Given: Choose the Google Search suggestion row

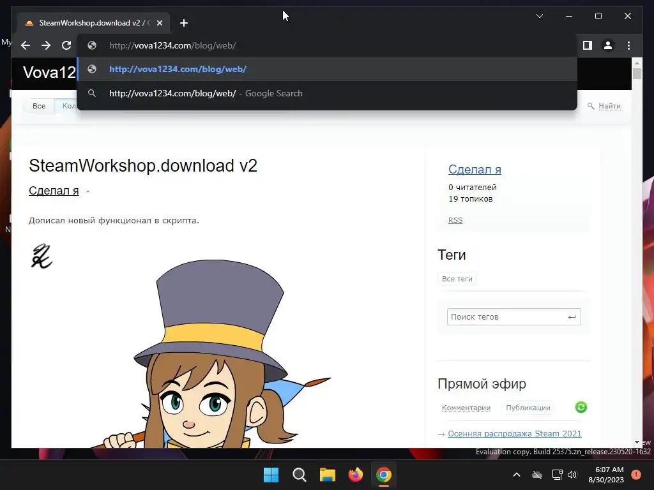Looking at the screenshot, I should 327,93.
